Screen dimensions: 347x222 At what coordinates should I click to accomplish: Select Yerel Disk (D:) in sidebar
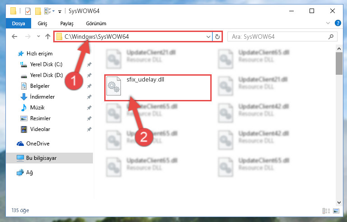[46, 75]
